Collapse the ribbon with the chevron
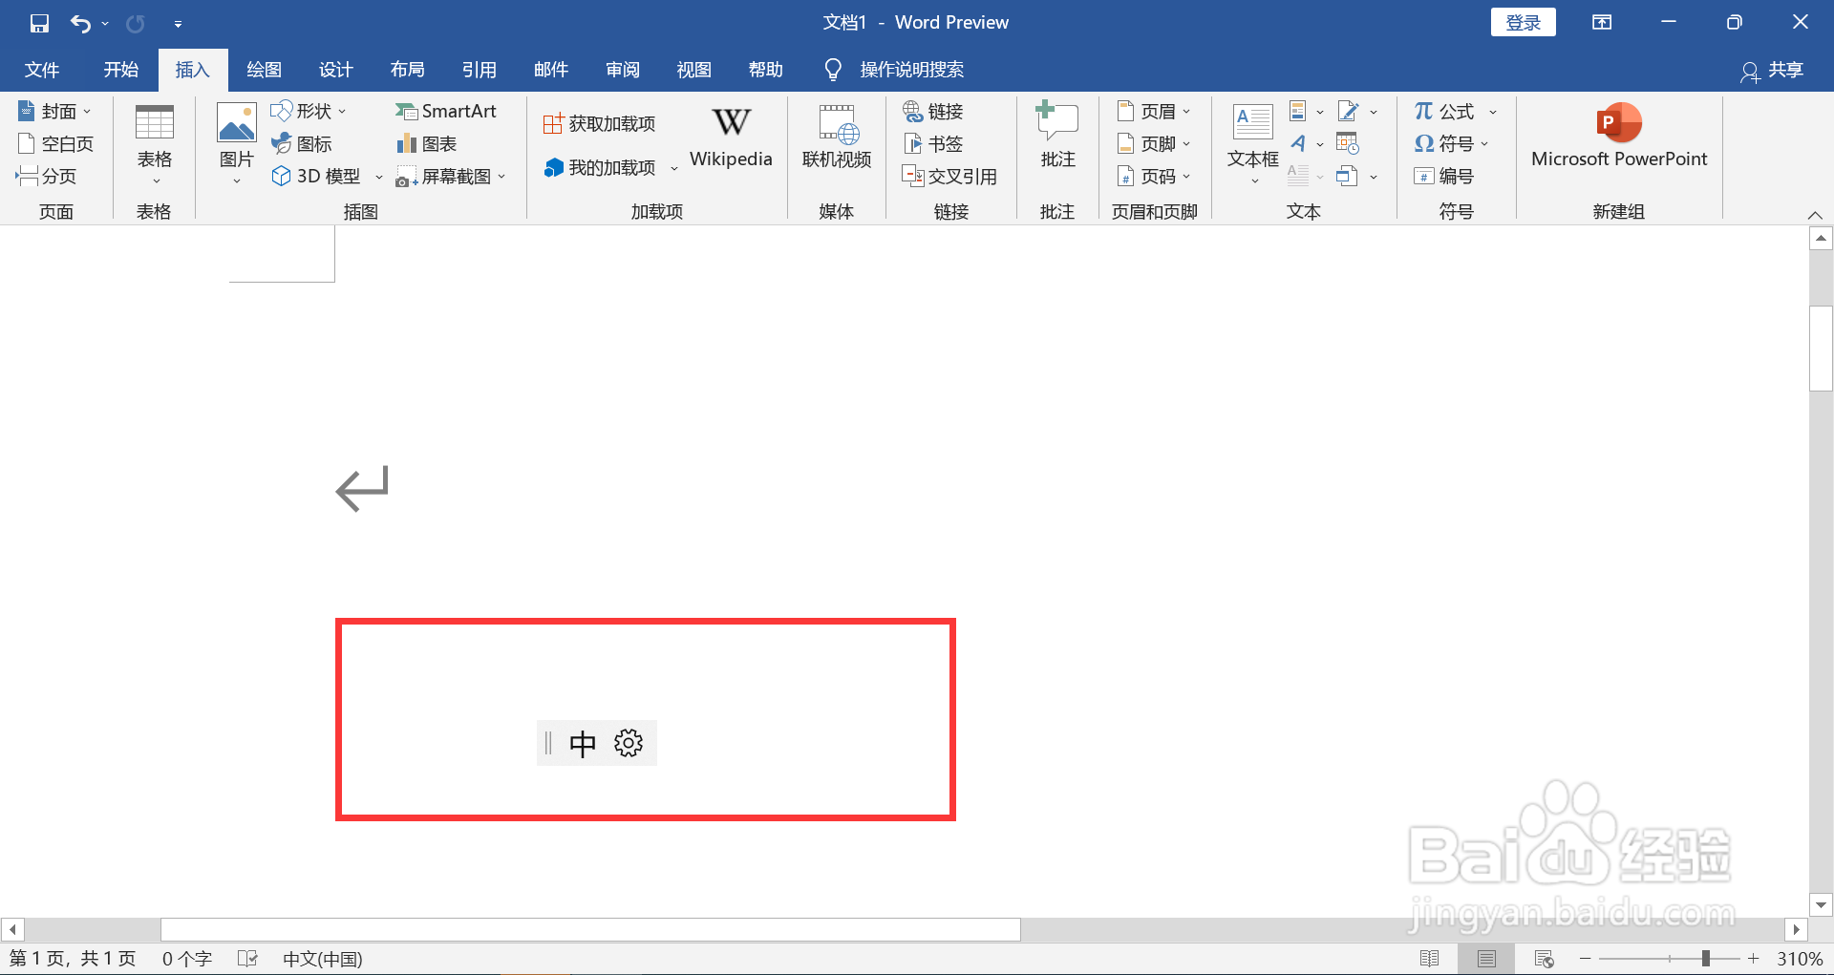 pos(1816,214)
